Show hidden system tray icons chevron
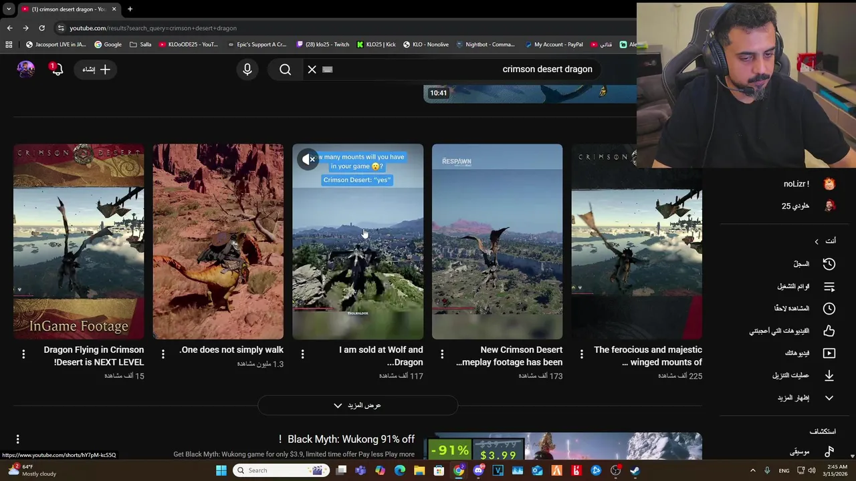 coord(752,470)
